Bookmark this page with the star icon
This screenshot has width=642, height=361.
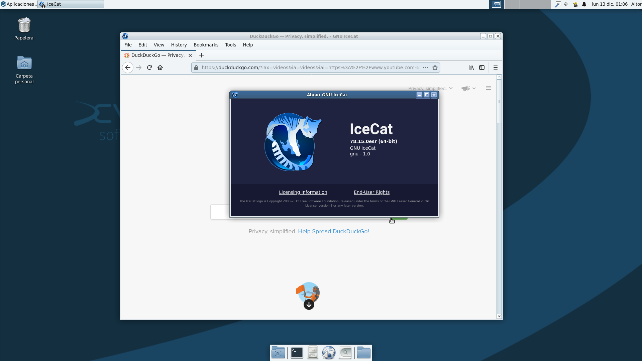[435, 68]
